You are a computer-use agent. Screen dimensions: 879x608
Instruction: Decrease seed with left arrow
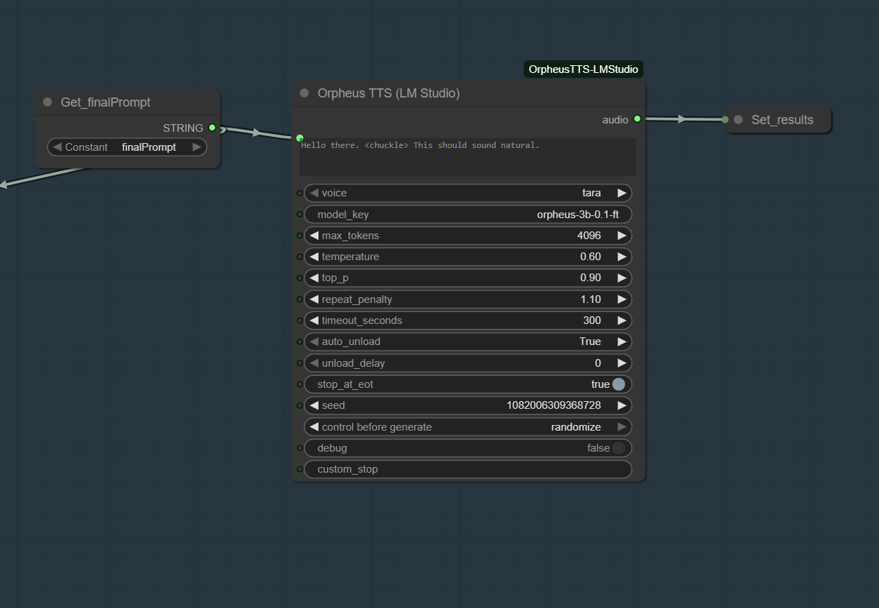click(314, 405)
